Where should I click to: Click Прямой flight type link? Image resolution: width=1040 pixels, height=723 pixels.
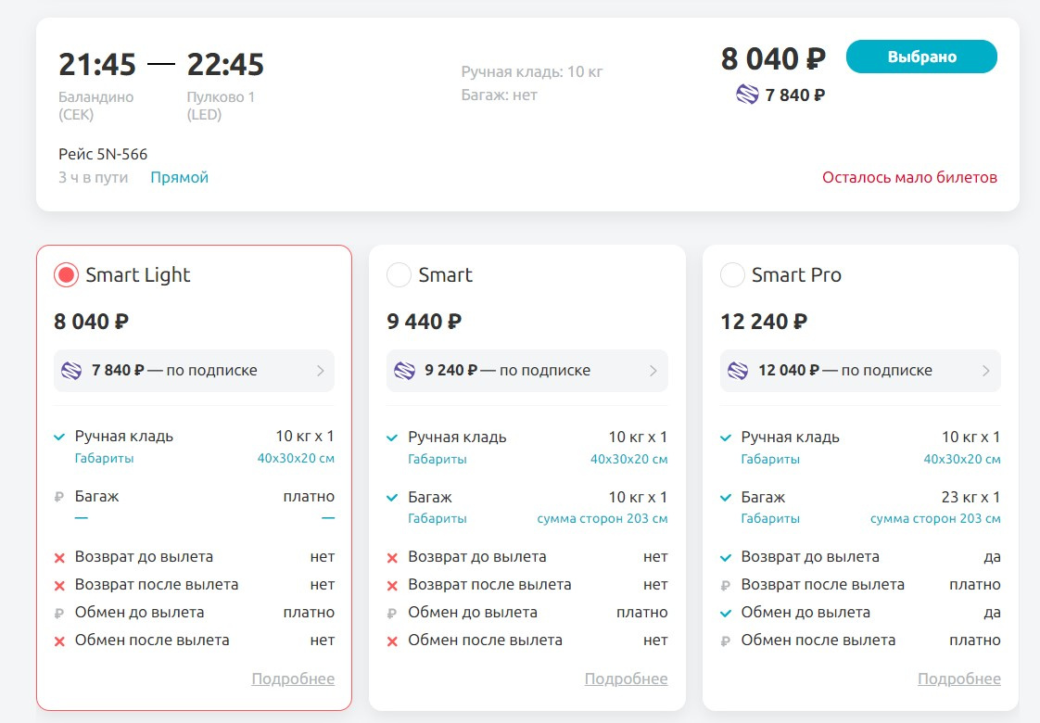pos(179,177)
